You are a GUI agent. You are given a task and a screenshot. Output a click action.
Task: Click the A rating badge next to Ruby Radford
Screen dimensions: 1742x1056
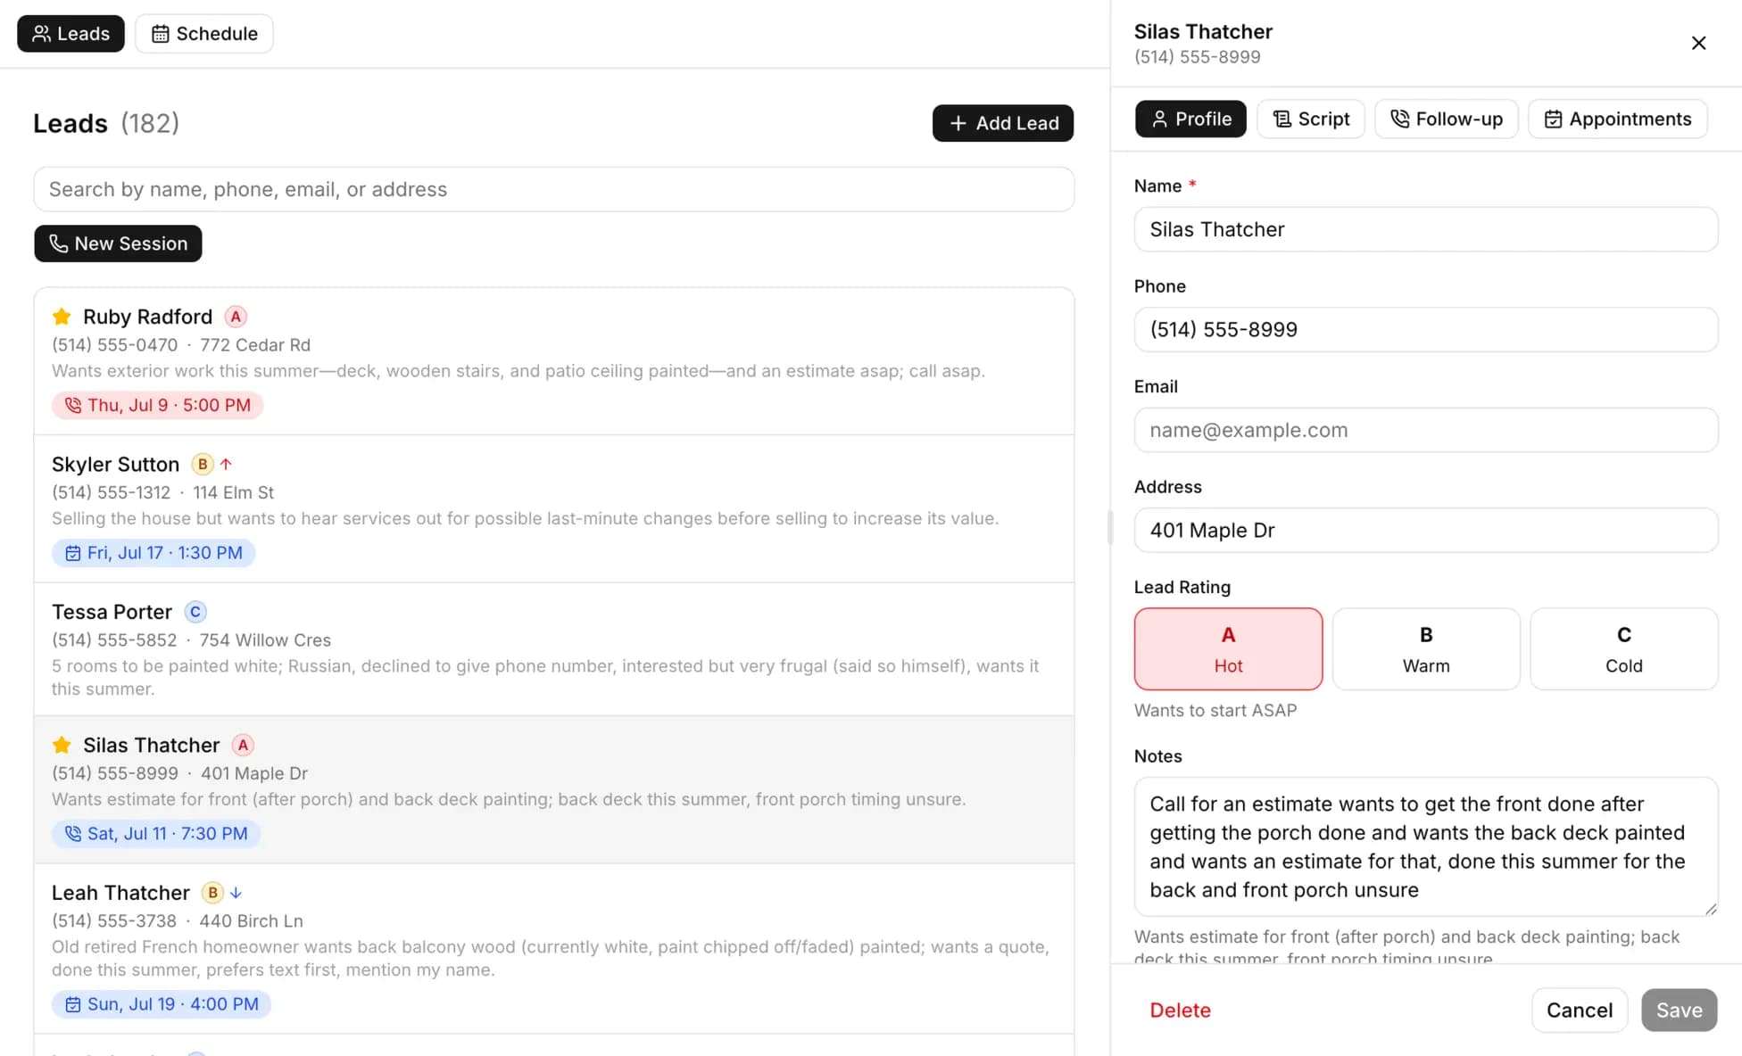pyautogui.click(x=236, y=317)
